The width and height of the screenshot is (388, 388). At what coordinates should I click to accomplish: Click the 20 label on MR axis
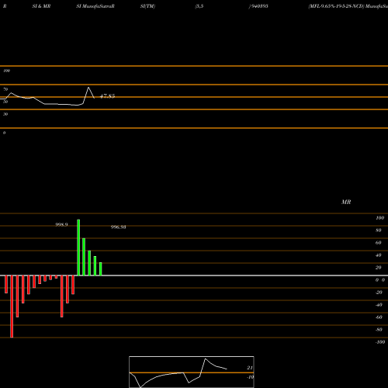point(378,268)
